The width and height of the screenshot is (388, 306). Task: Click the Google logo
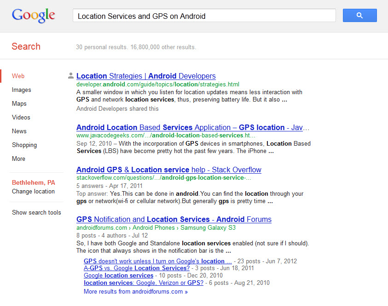pyautogui.click(x=34, y=15)
